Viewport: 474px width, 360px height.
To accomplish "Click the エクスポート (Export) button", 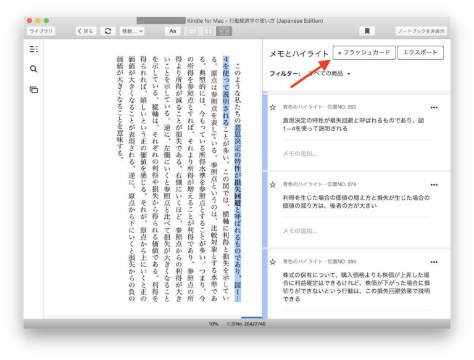I will (x=420, y=53).
